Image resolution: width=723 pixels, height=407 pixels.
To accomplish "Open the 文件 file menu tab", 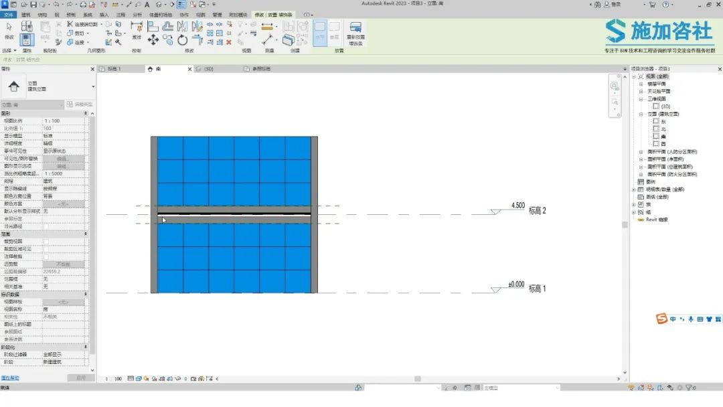I will (8, 15).
